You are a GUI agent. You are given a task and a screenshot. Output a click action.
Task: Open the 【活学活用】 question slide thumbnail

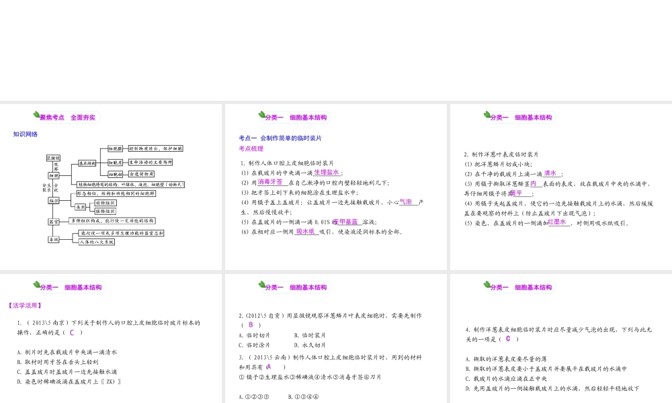point(111,339)
